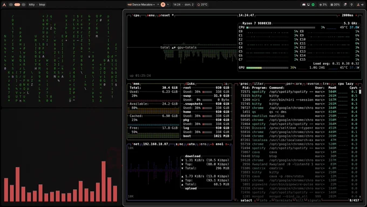Select process row 73306 cmatrix
Viewport: 367px width, 207px height.
coord(298,168)
